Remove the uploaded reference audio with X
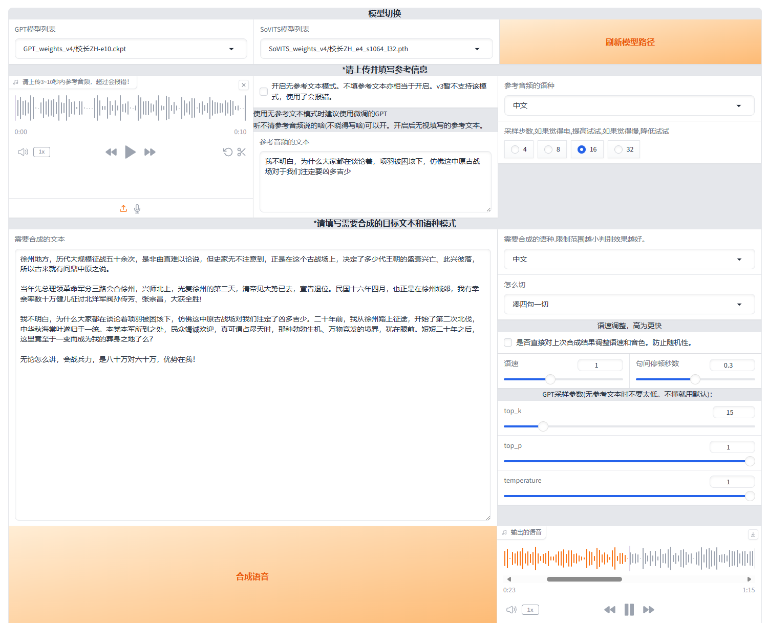 [x=244, y=85]
